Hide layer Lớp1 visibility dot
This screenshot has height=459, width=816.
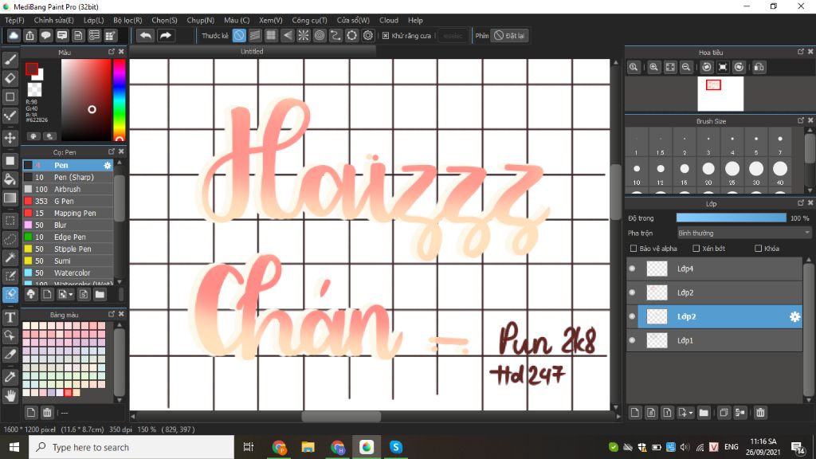coord(632,340)
